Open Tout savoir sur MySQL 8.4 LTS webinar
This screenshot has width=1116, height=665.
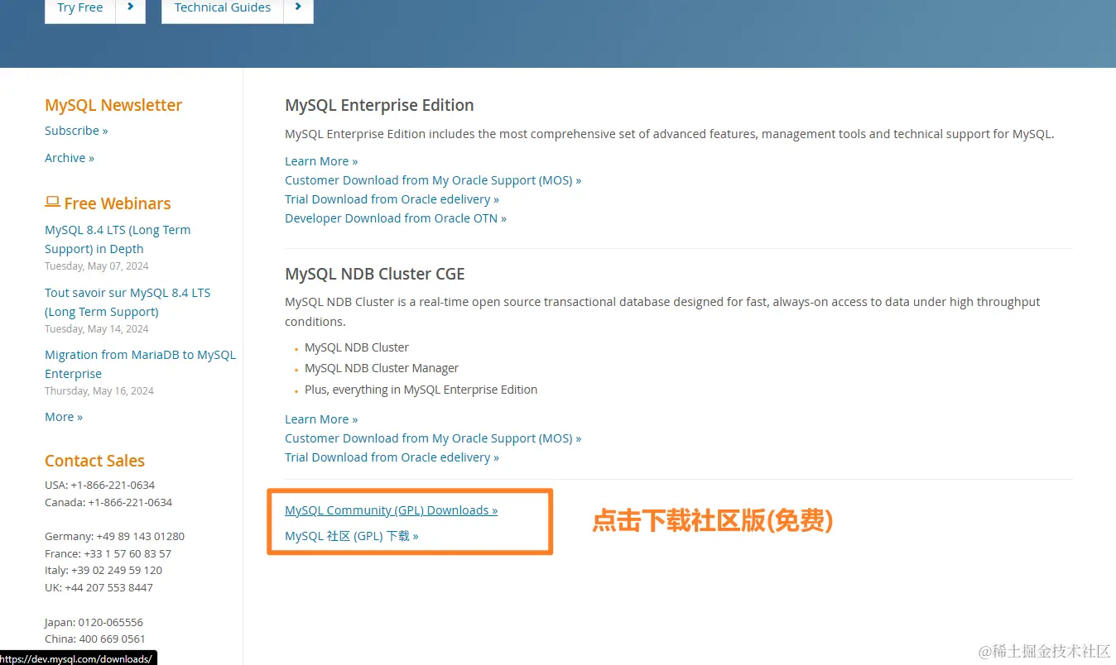(x=127, y=302)
